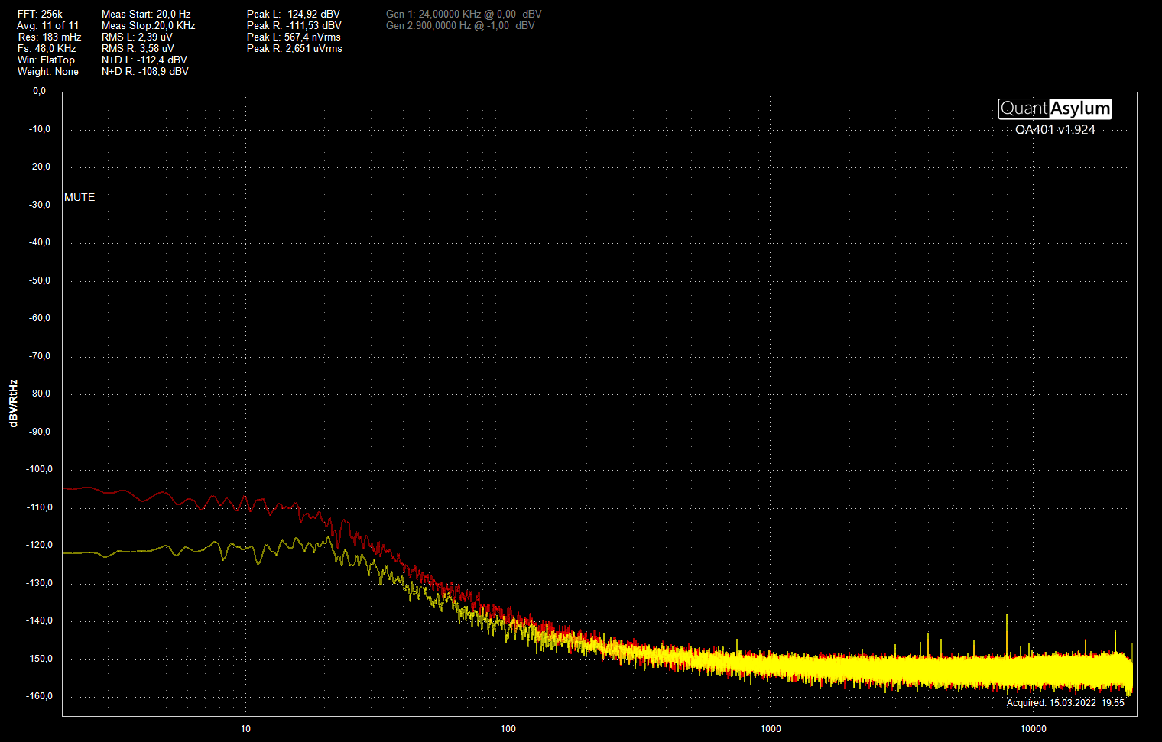Image resolution: width=1162 pixels, height=742 pixels.
Task: Click the 'Avg: 11 of 11' readout
Action: pyautogui.click(x=47, y=25)
